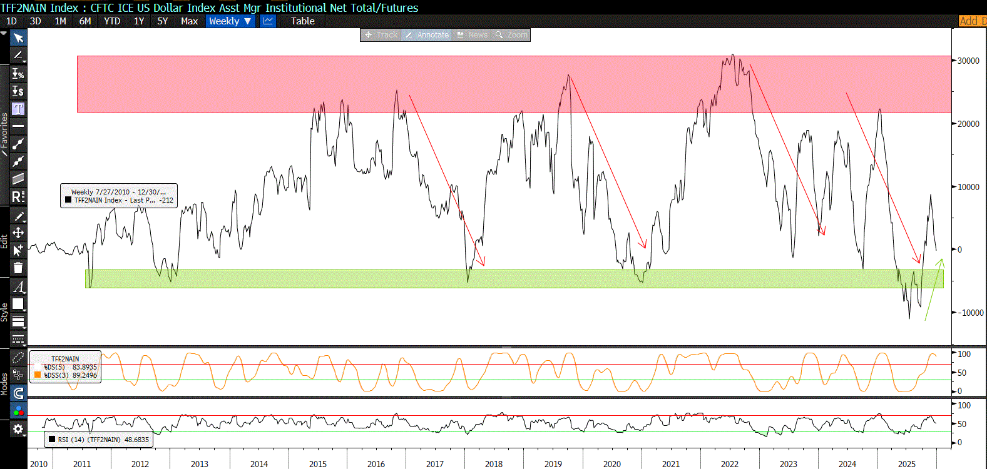Switch to the 1Y time range
Viewport: 987px width, 469px height.
[139, 21]
